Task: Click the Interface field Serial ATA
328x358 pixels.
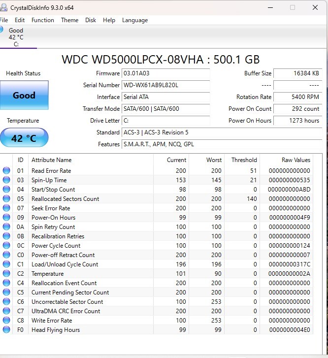Action: pyautogui.click(x=165, y=97)
